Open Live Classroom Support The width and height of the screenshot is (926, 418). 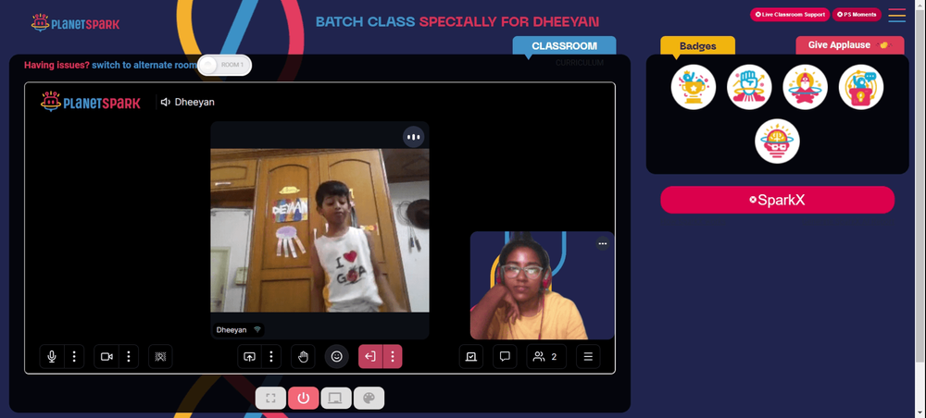790,15
